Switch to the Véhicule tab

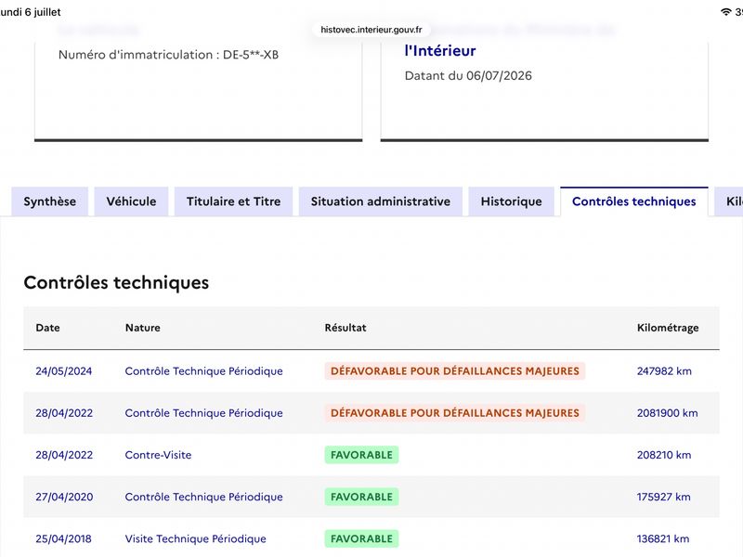tap(131, 201)
